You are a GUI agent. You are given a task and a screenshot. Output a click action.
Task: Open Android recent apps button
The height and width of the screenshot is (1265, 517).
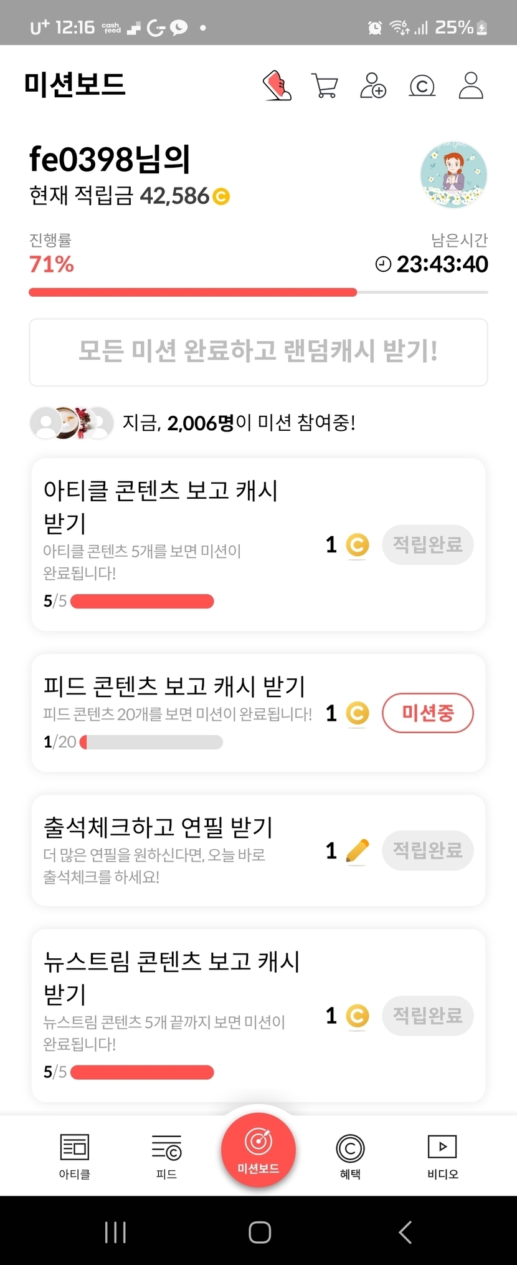[x=116, y=1232]
